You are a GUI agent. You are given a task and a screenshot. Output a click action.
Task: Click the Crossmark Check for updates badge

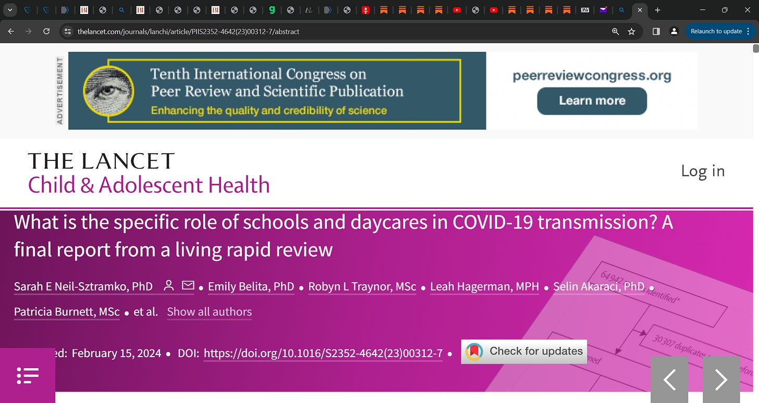pos(524,351)
